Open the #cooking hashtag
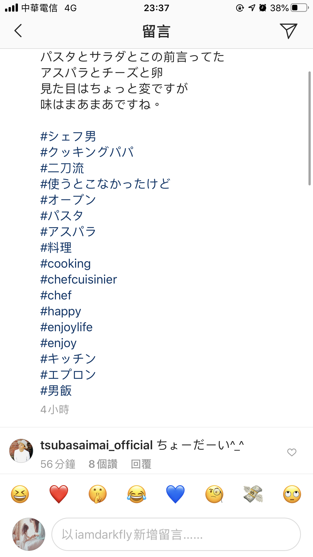 [x=66, y=264]
